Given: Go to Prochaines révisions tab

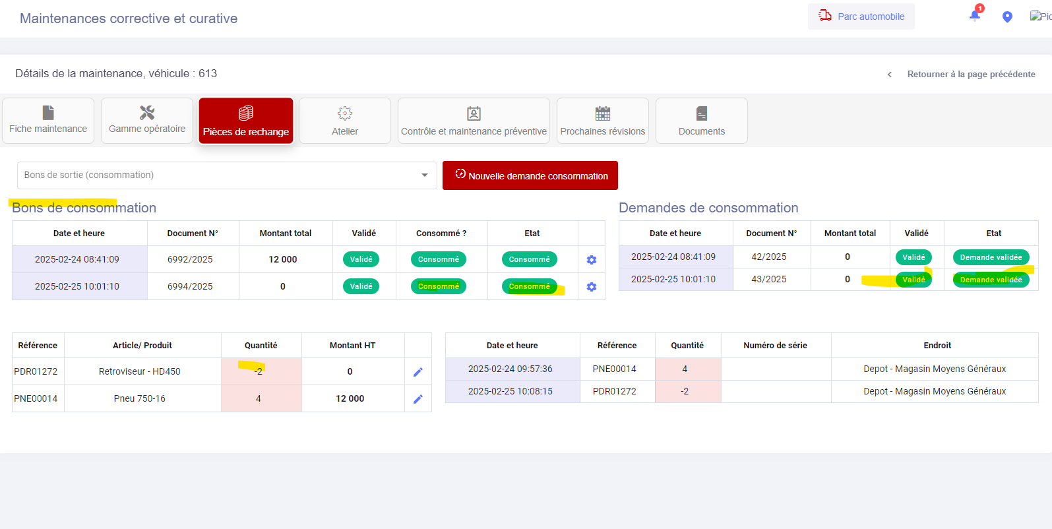Looking at the screenshot, I should click(603, 121).
